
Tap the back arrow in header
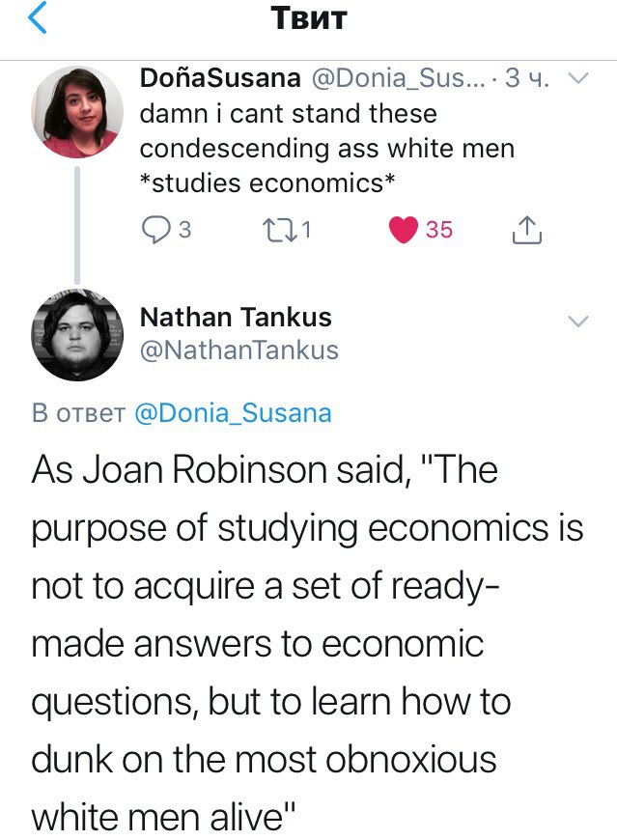[39, 19]
